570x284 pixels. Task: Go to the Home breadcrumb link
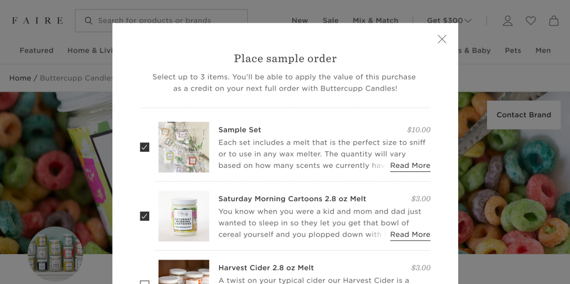20,78
